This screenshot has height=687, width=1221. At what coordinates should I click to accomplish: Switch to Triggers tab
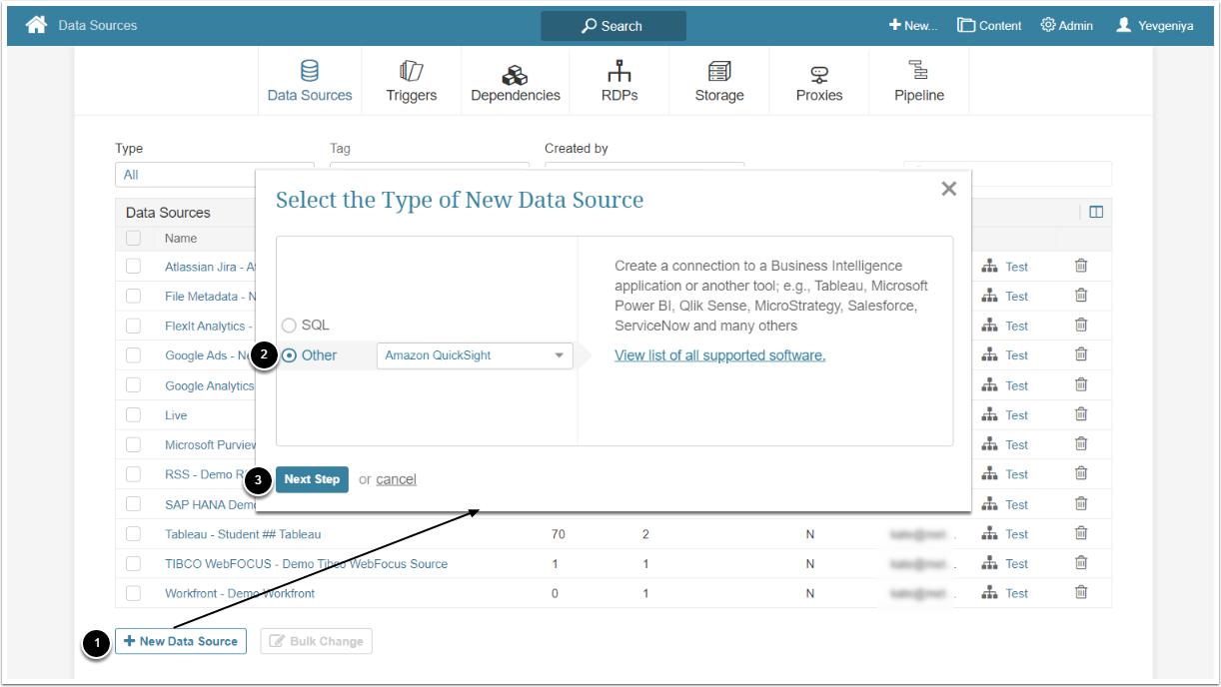coord(412,82)
